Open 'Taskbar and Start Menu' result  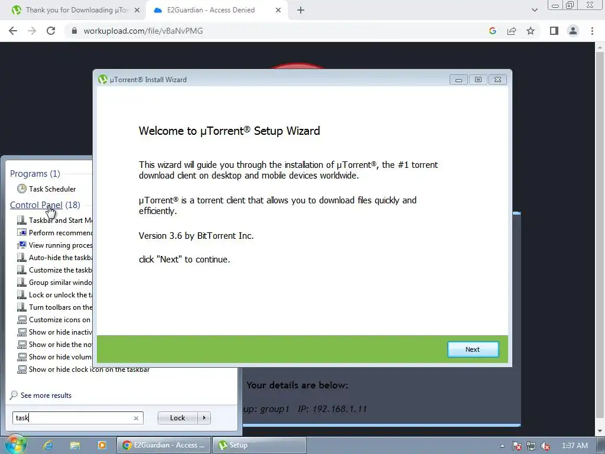click(x=54, y=220)
